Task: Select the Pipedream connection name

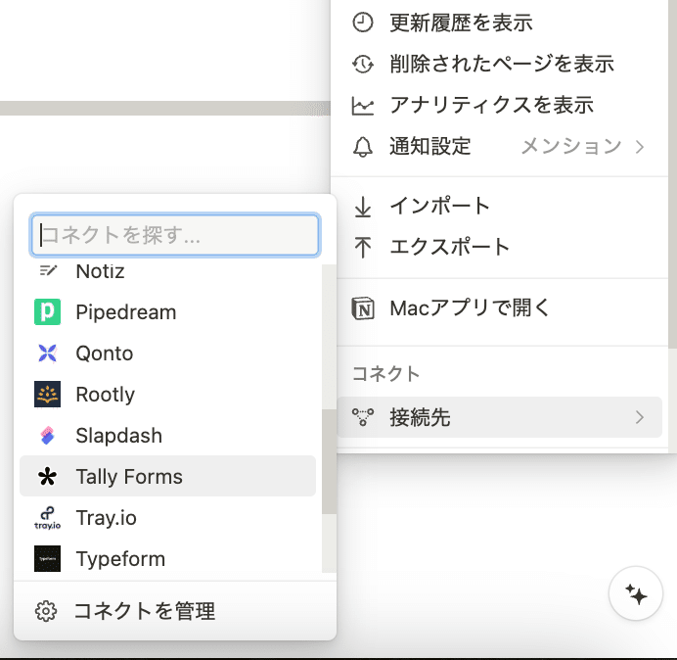Action: (126, 312)
